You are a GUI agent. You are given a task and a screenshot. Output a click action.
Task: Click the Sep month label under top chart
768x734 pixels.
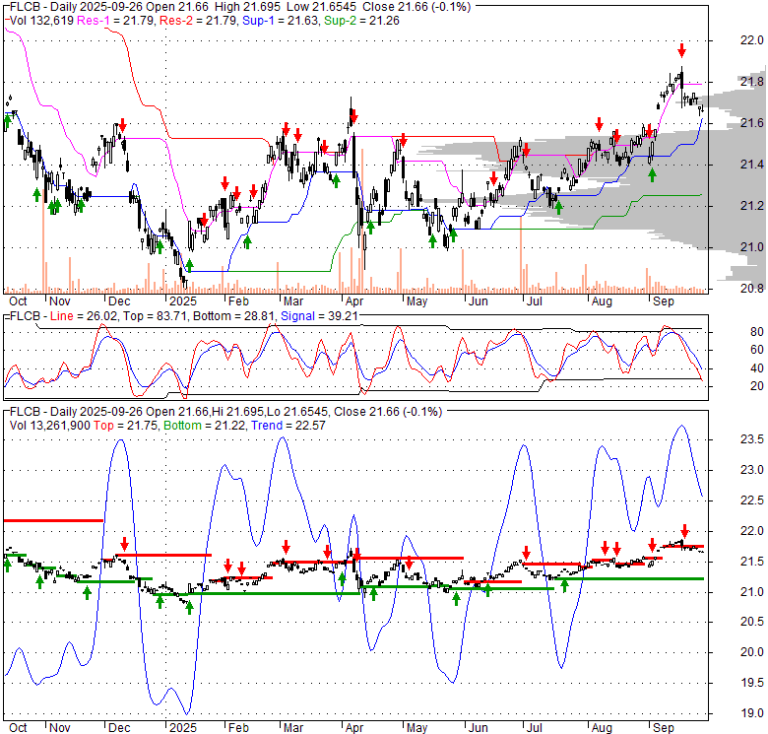664,301
